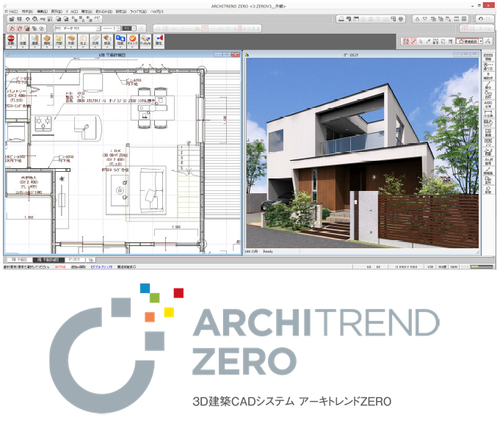Viewport: 497px width, 423px height.
Task: Click the black pen color swatch
Action: [x=127, y=29]
